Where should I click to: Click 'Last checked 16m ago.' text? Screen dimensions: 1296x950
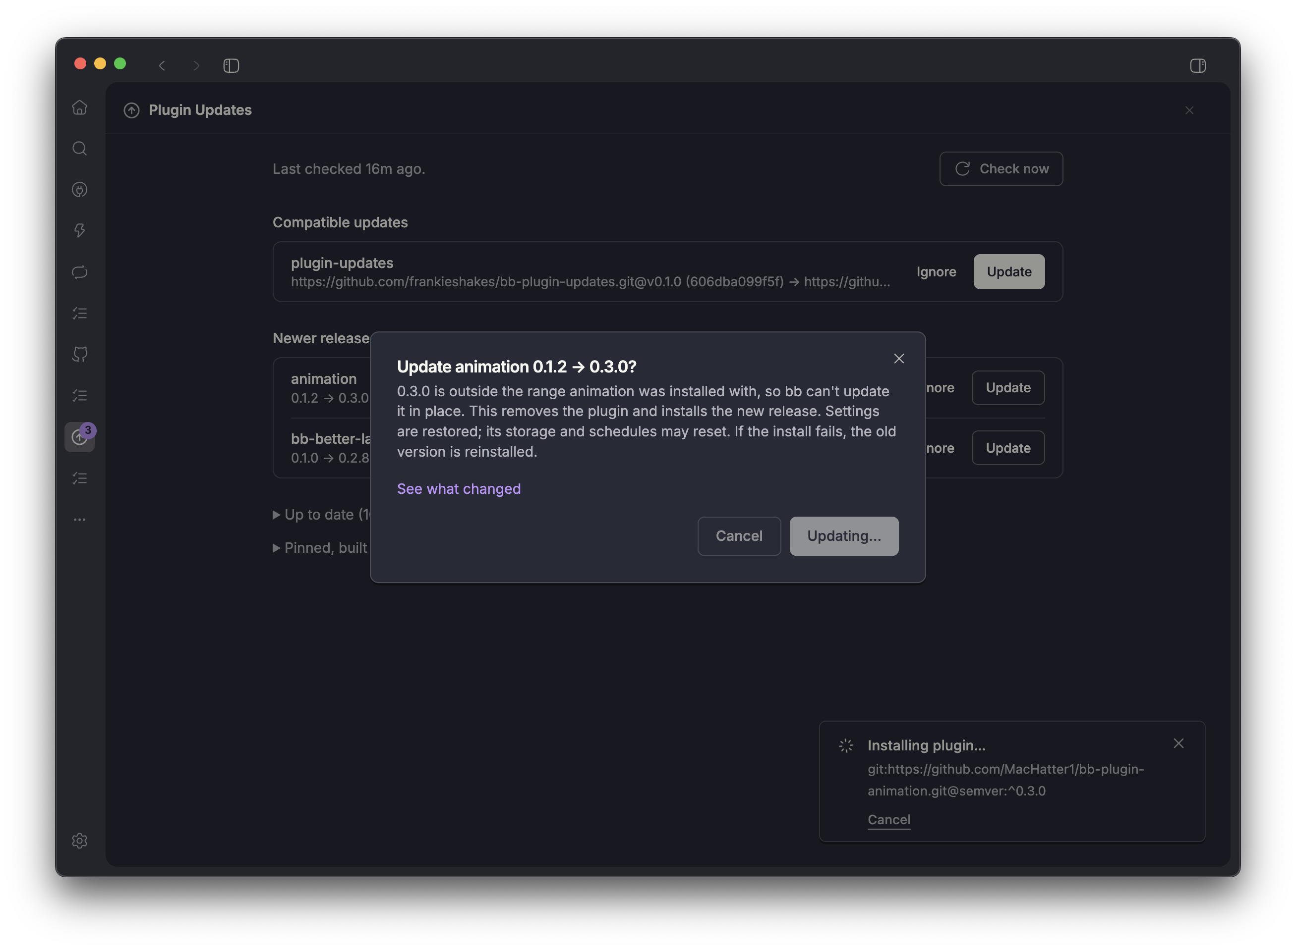(349, 169)
